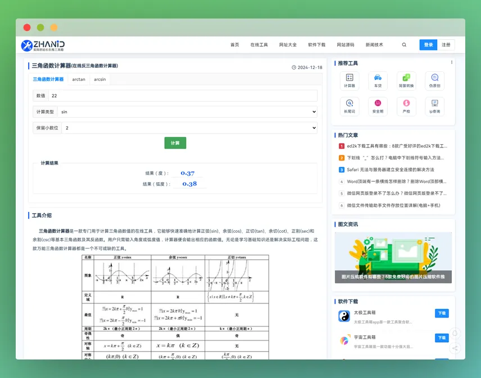
Task: Open the 长尾词 keyword tool icon
Action: 350,107
